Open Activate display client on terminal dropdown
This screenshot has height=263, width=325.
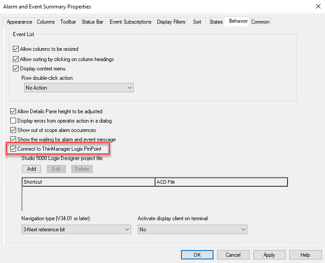[x=192, y=230]
